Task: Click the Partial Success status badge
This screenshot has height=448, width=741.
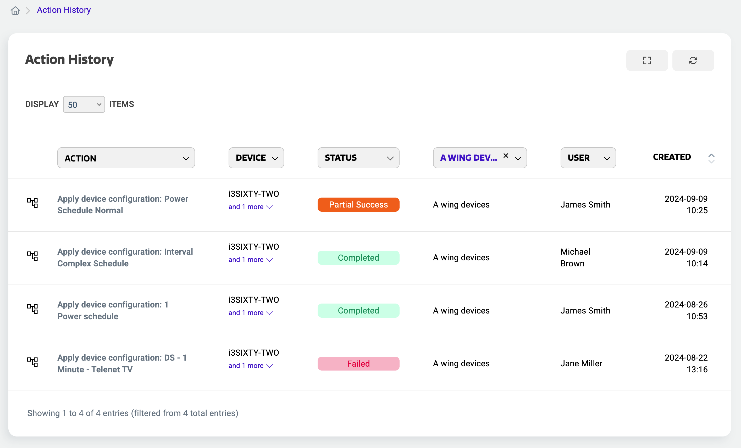Action: click(x=358, y=205)
